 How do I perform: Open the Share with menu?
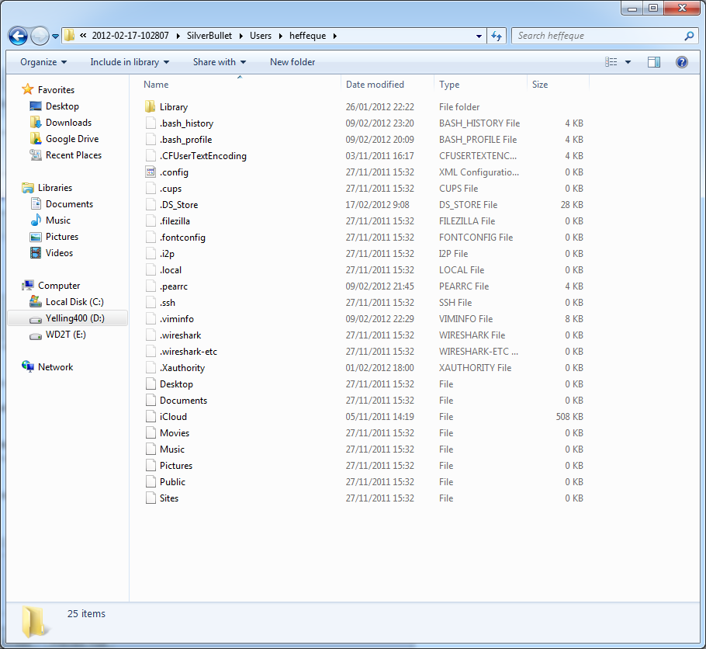click(x=220, y=62)
